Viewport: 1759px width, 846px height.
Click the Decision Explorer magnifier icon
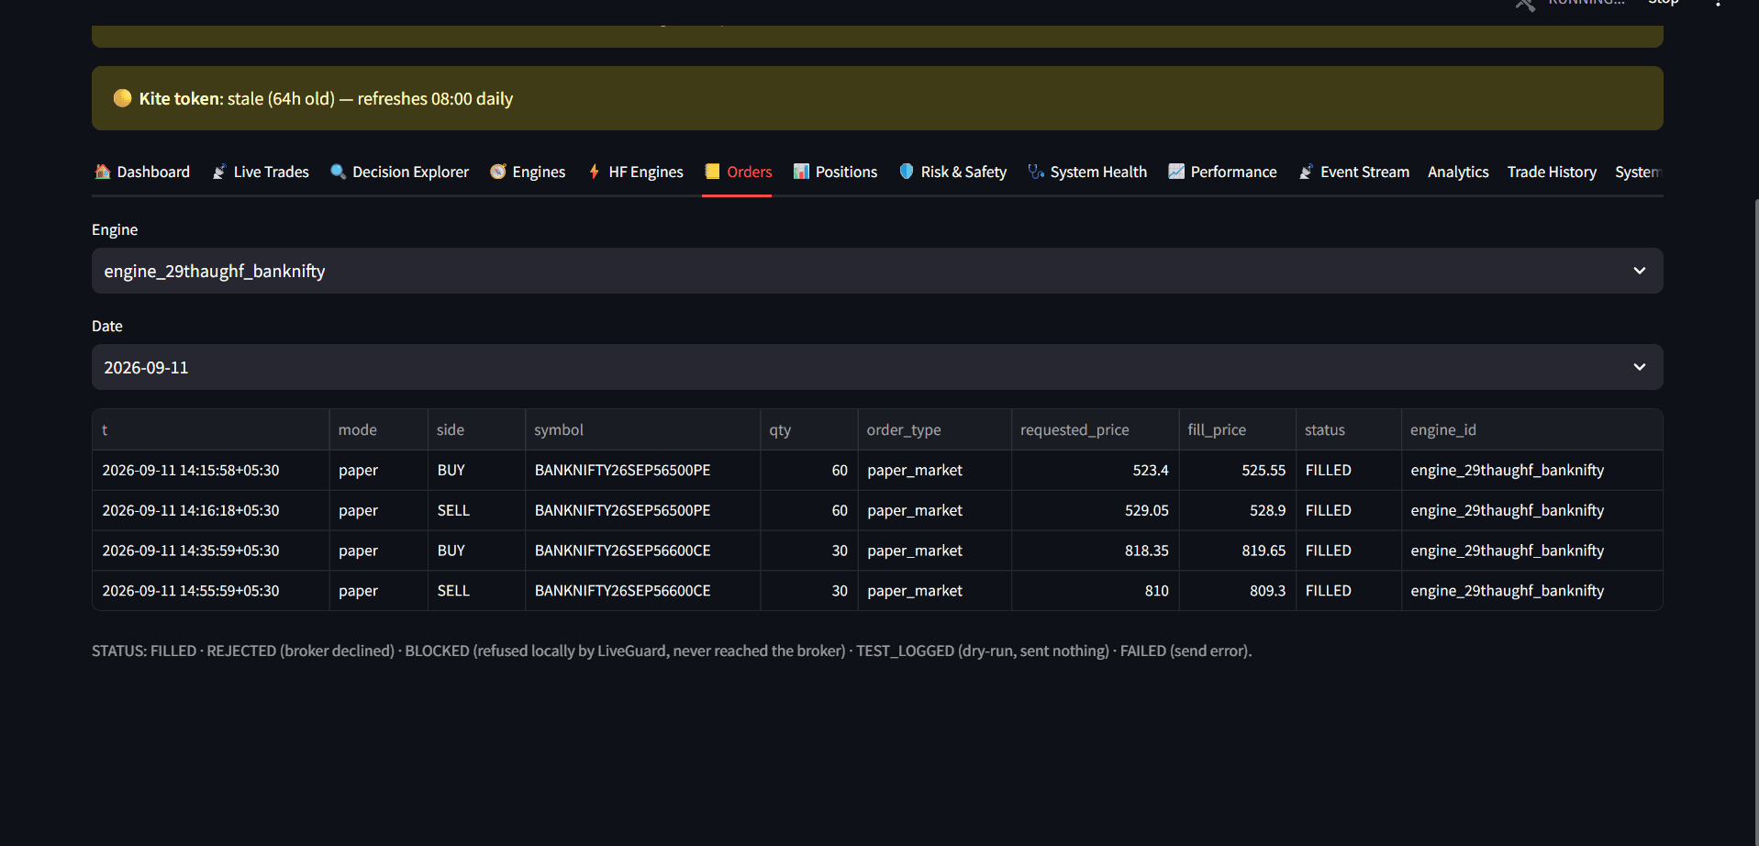tap(338, 172)
